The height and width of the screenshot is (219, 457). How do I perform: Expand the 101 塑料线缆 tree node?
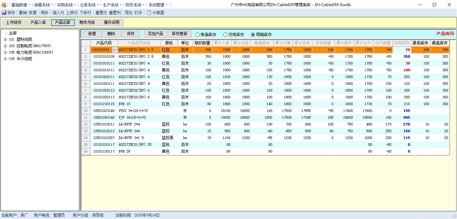pyautogui.click(x=5, y=39)
